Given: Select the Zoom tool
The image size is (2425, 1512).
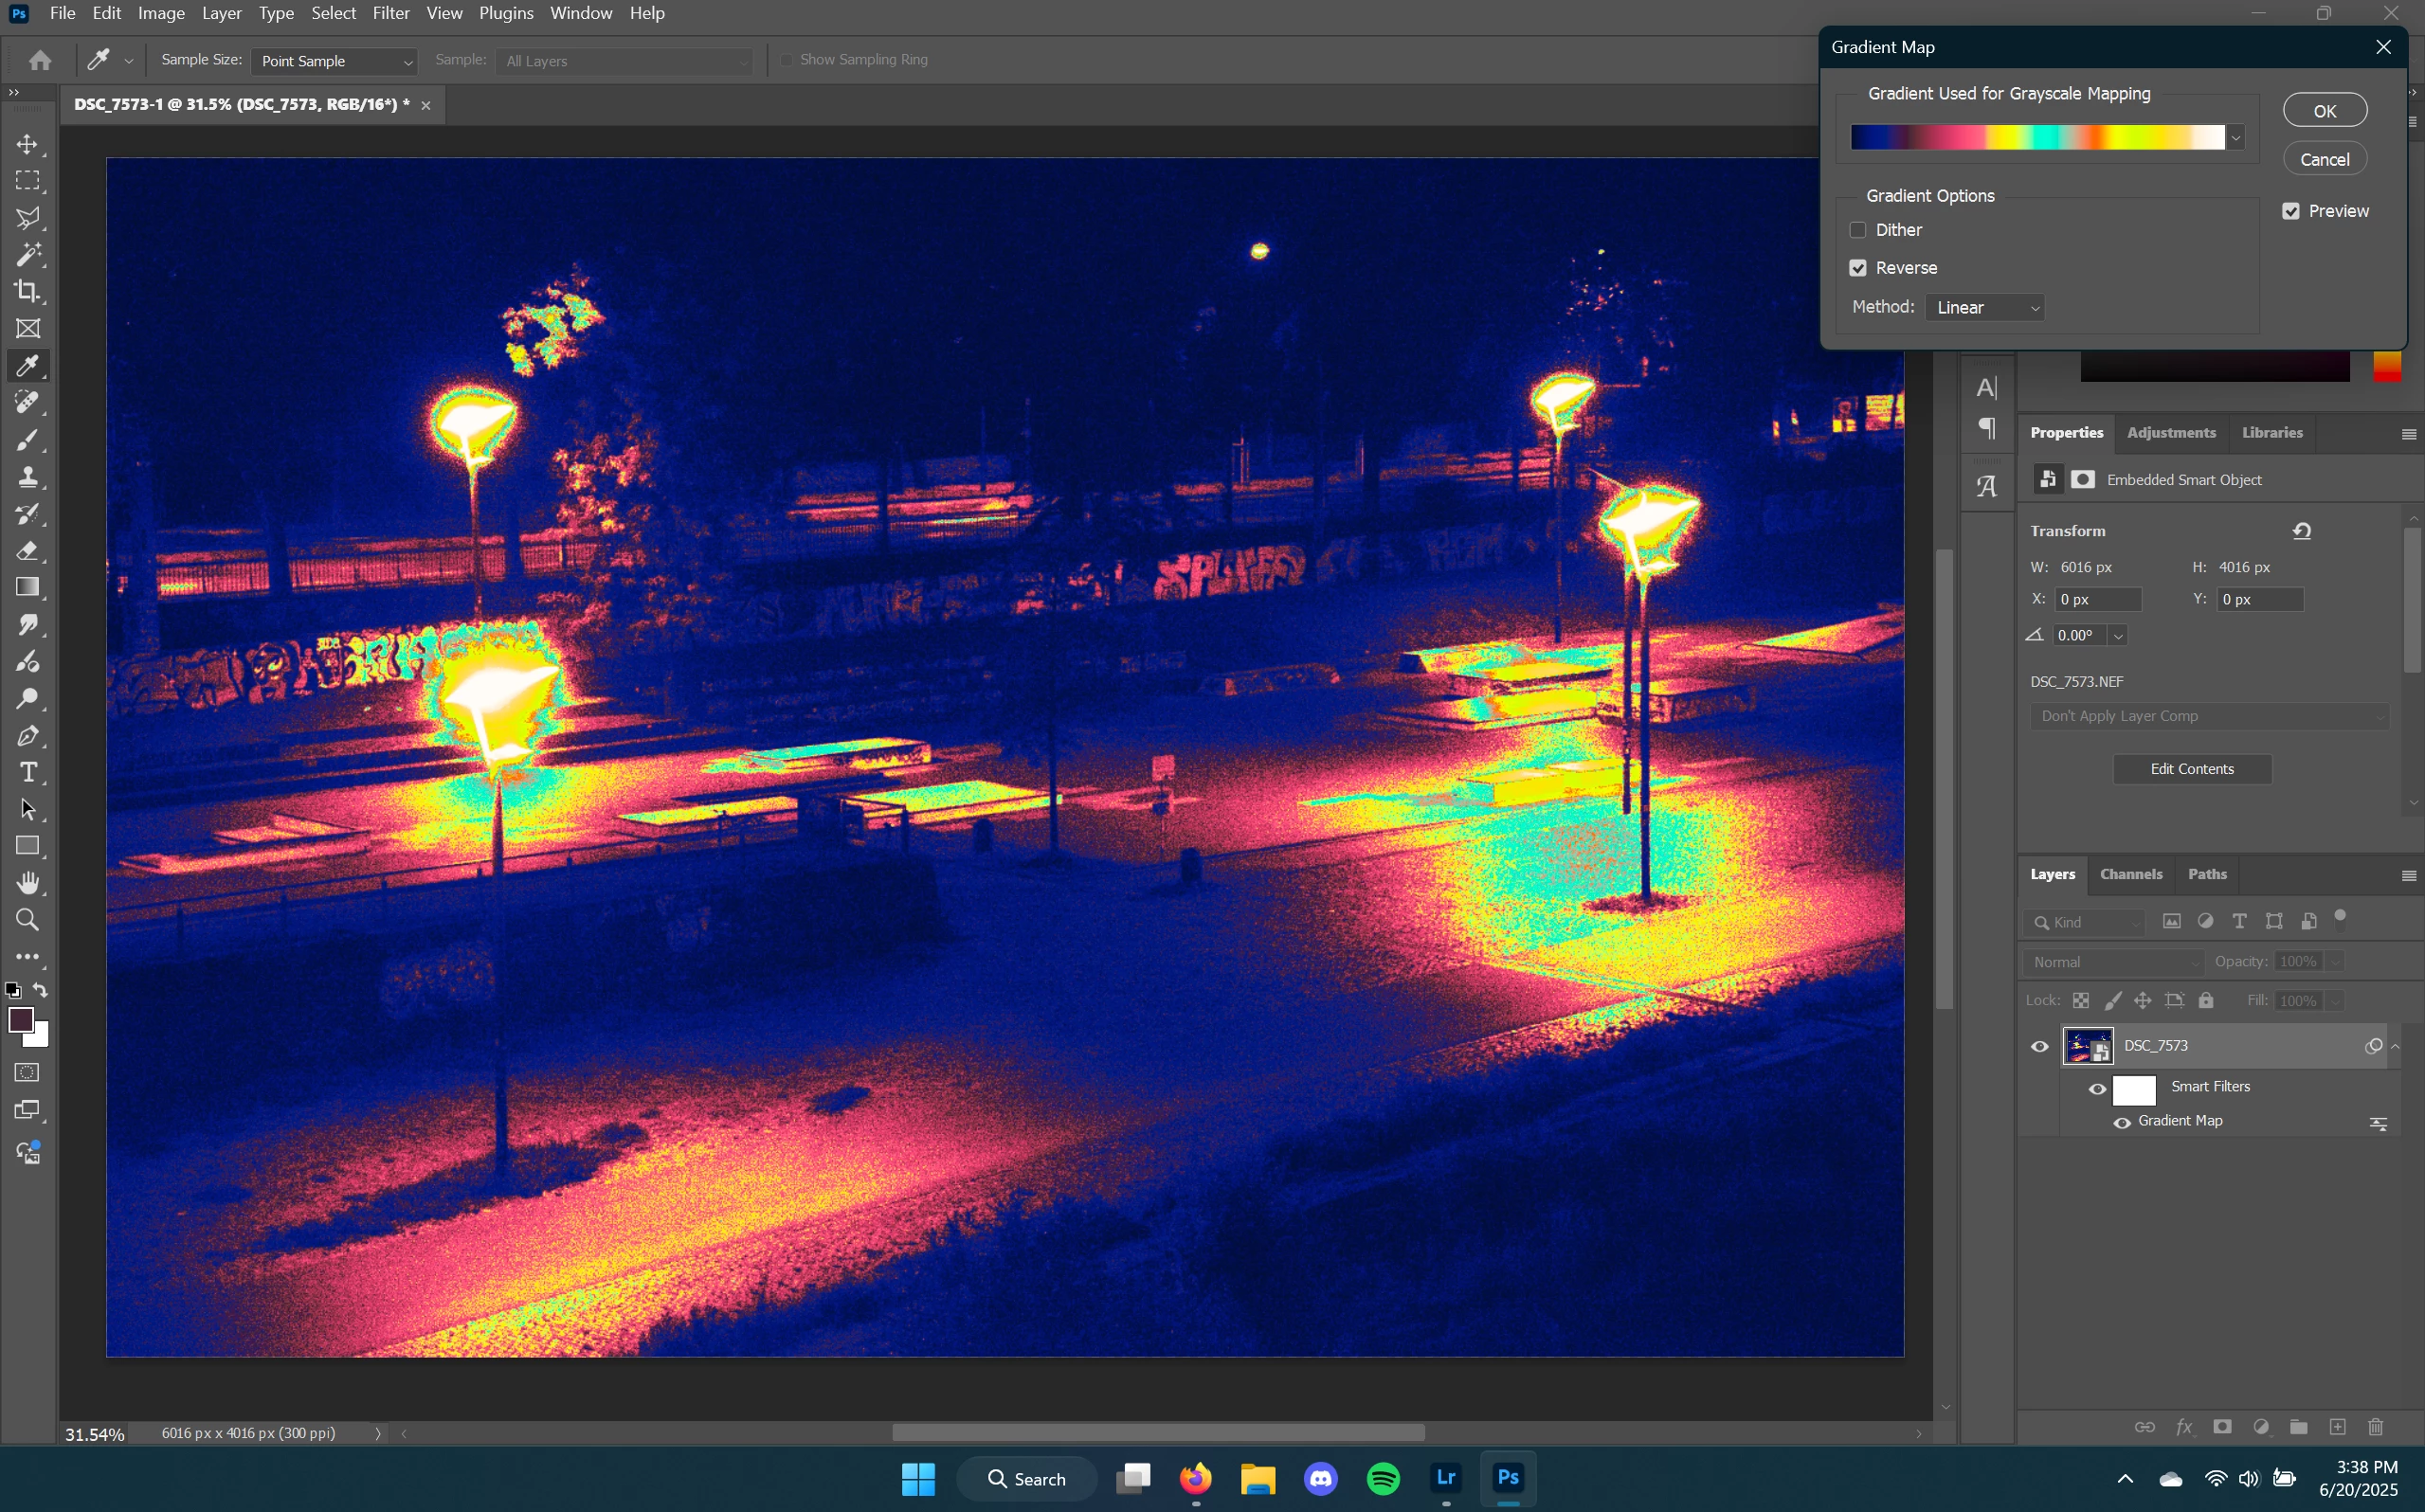Looking at the screenshot, I should click(28, 920).
